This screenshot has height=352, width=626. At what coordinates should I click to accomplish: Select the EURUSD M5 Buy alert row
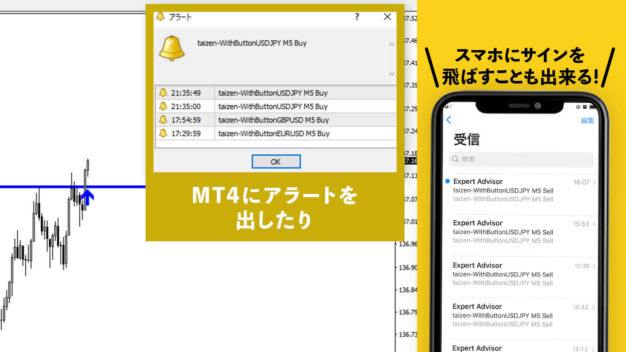(x=274, y=133)
